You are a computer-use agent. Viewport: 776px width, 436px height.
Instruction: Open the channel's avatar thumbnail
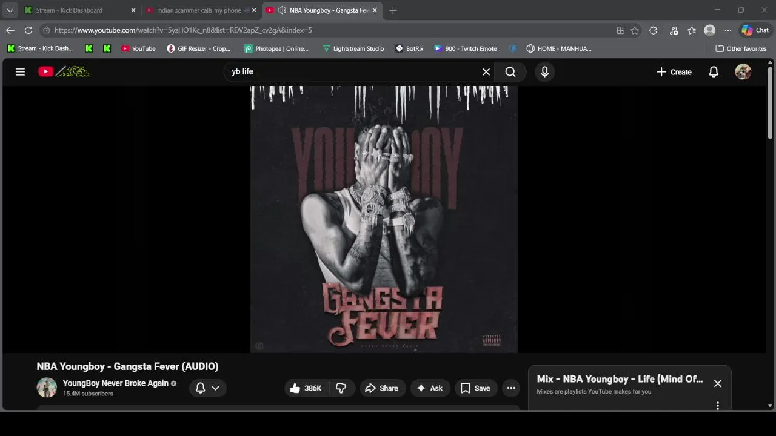coord(47,388)
